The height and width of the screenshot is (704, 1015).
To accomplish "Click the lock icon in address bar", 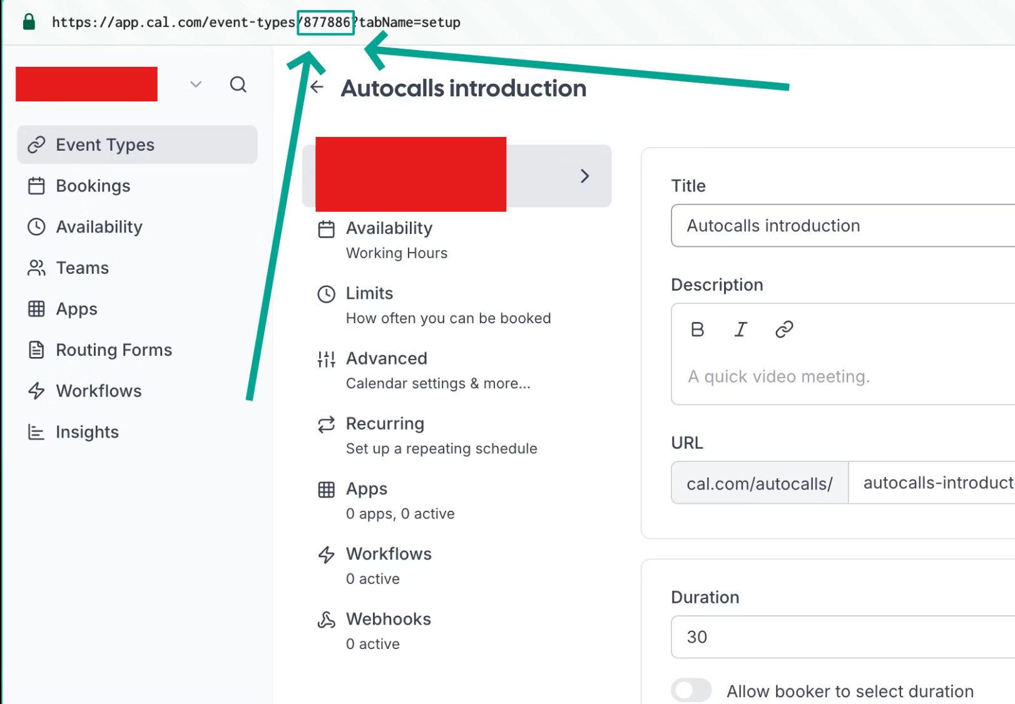I will click(x=29, y=22).
